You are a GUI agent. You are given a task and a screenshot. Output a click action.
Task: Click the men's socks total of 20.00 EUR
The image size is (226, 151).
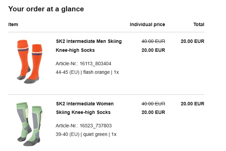tap(192, 41)
